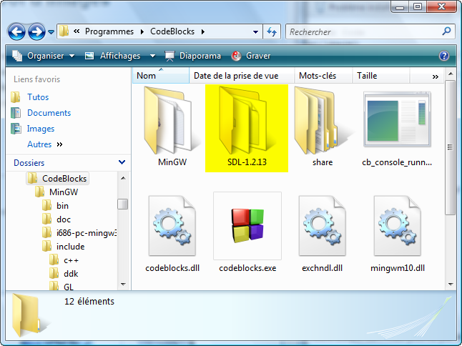Refresh the folder view
The width and height of the screenshot is (462, 346).
271,31
